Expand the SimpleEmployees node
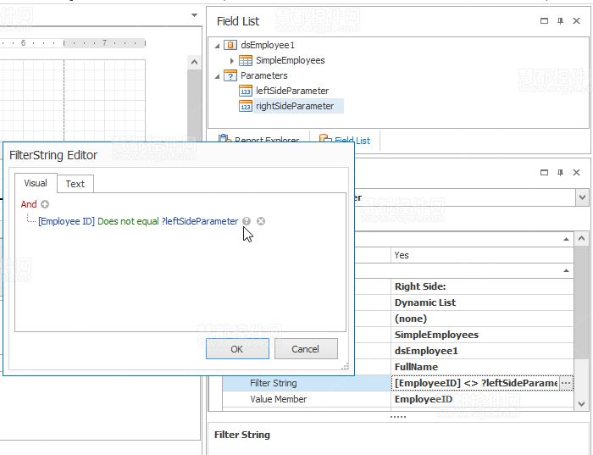593x455 pixels. (x=232, y=60)
